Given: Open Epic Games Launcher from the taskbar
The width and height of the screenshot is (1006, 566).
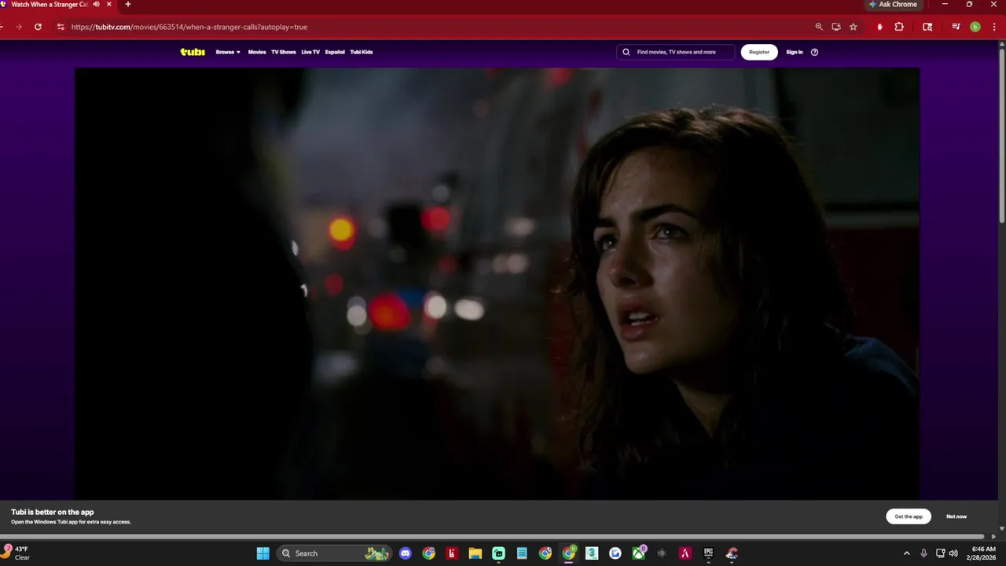Looking at the screenshot, I should 708,553.
